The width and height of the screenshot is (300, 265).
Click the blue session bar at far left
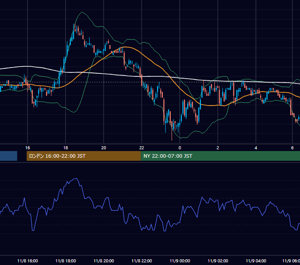click(x=8, y=156)
